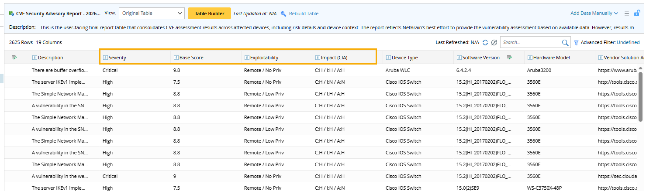Click the Advanced Filter funnel icon
This screenshot has width=646, height=191.
[576, 43]
